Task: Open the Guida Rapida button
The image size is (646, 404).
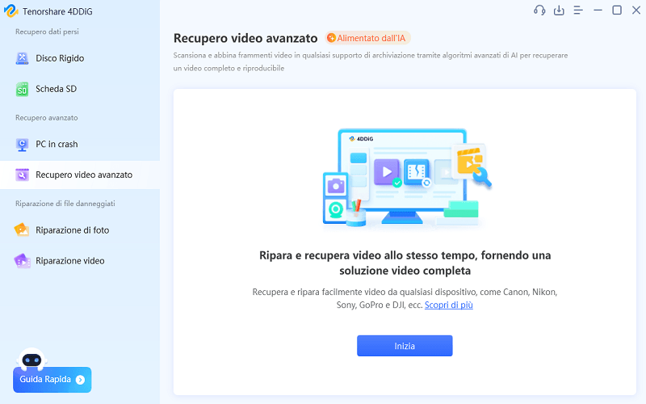Action: 52,380
